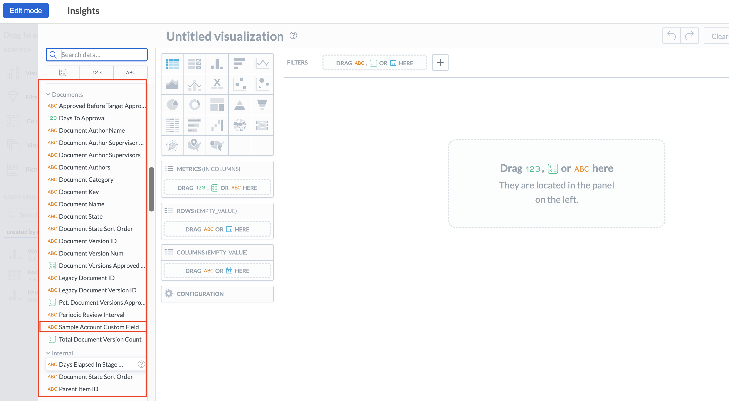This screenshot has width=729, height=402.
Task: Select Sample Account Custom Field item
Action: [x=93, y=327]
